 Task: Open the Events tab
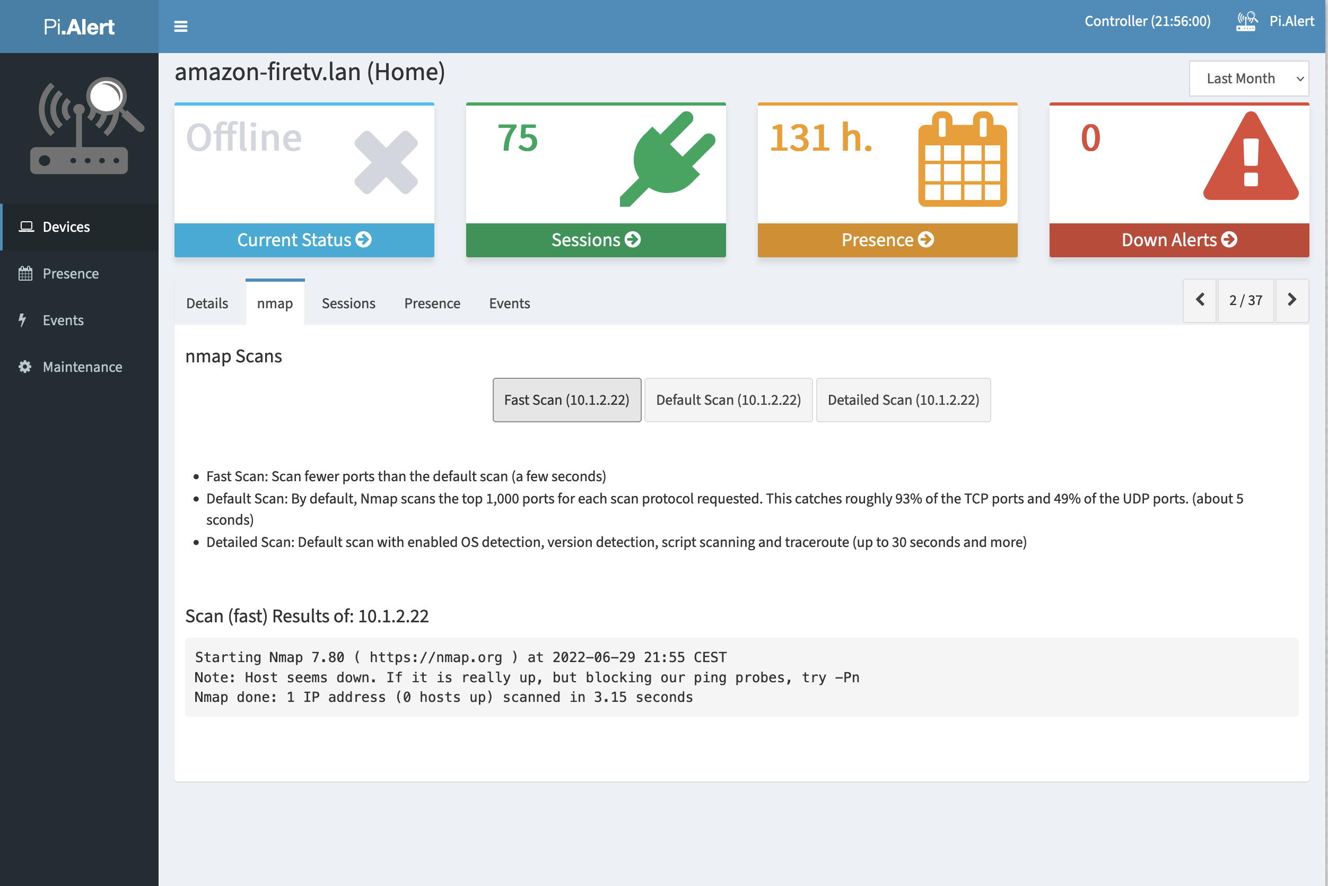click(x=509, y=303)
